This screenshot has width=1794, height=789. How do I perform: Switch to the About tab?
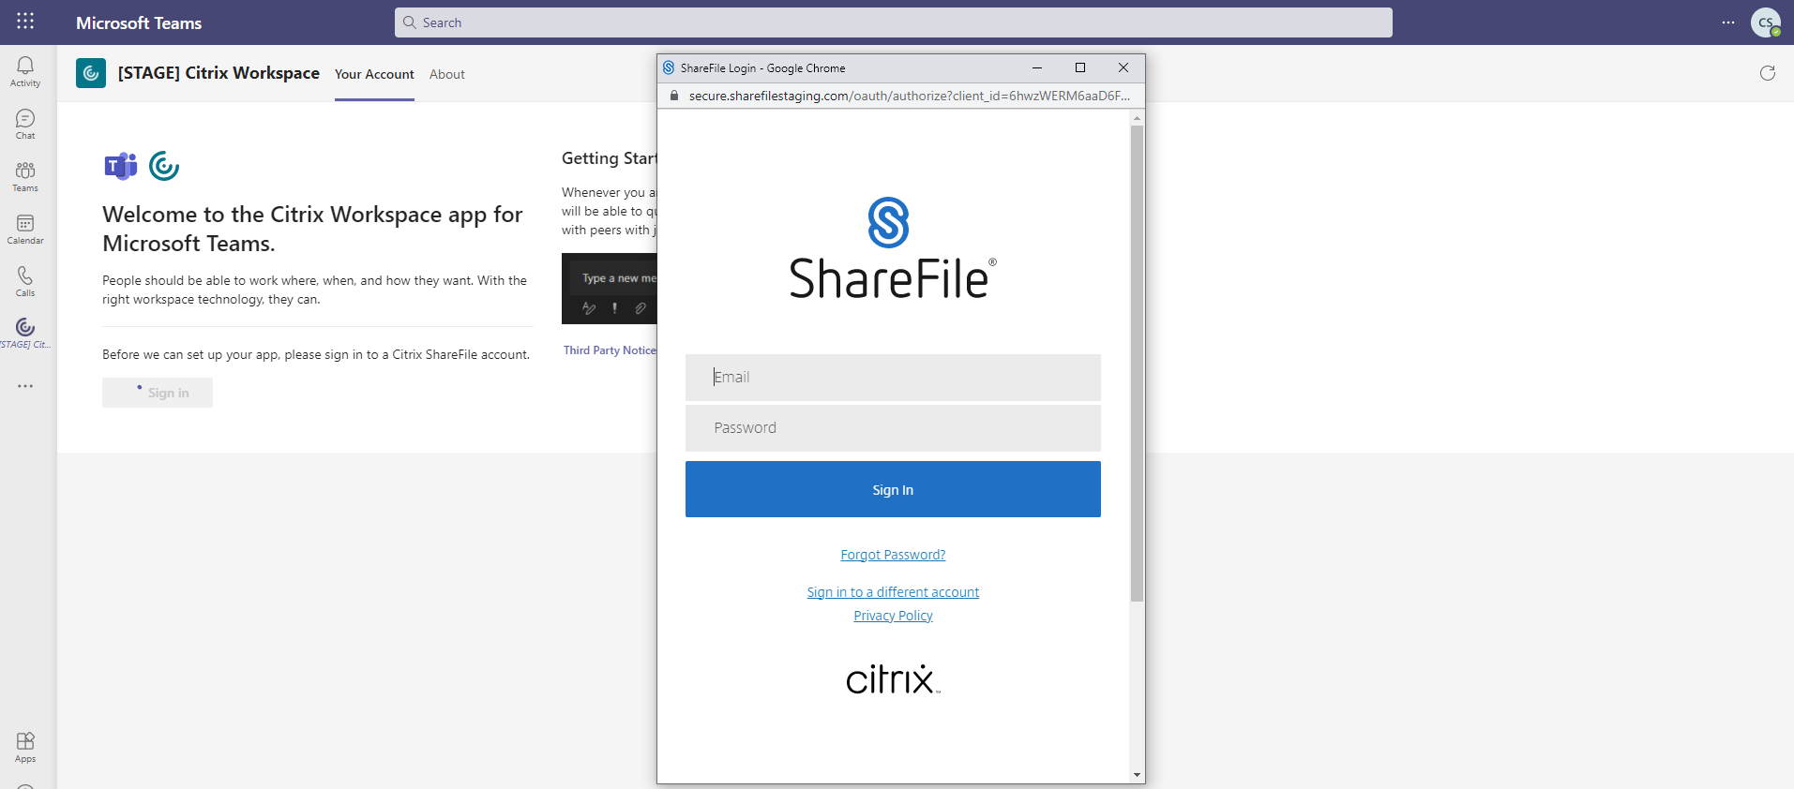click(447, 74)
